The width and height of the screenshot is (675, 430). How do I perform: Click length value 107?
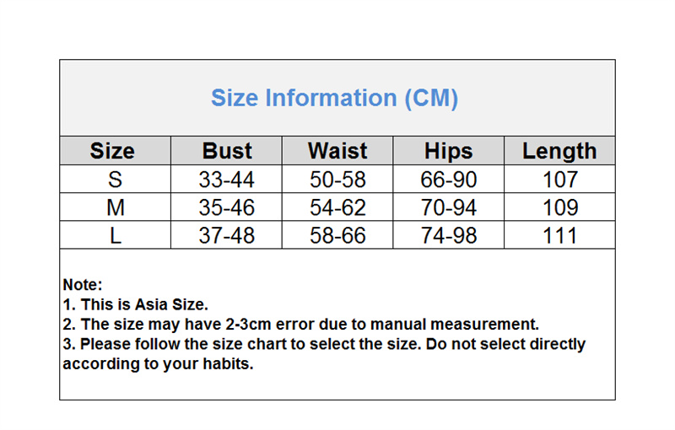(559, 180)
